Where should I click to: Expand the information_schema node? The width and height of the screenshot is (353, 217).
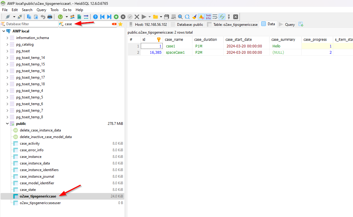coord(8,38)
